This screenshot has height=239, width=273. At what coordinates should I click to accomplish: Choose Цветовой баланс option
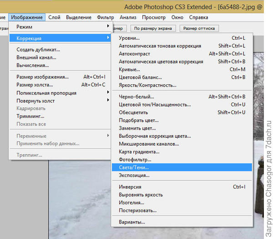(140, 77)
